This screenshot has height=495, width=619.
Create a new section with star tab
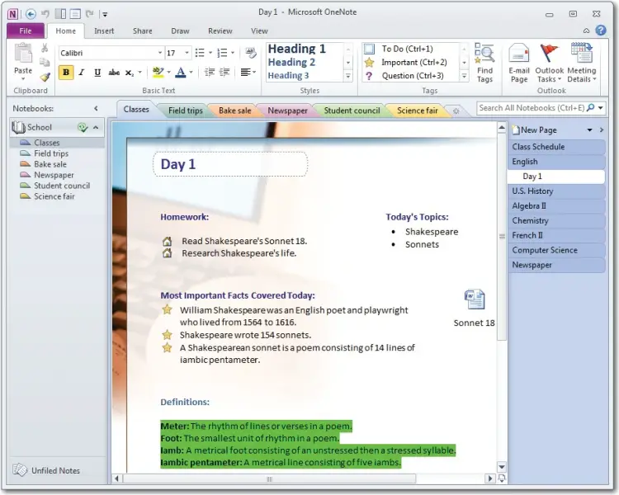(x=456, y=111)
